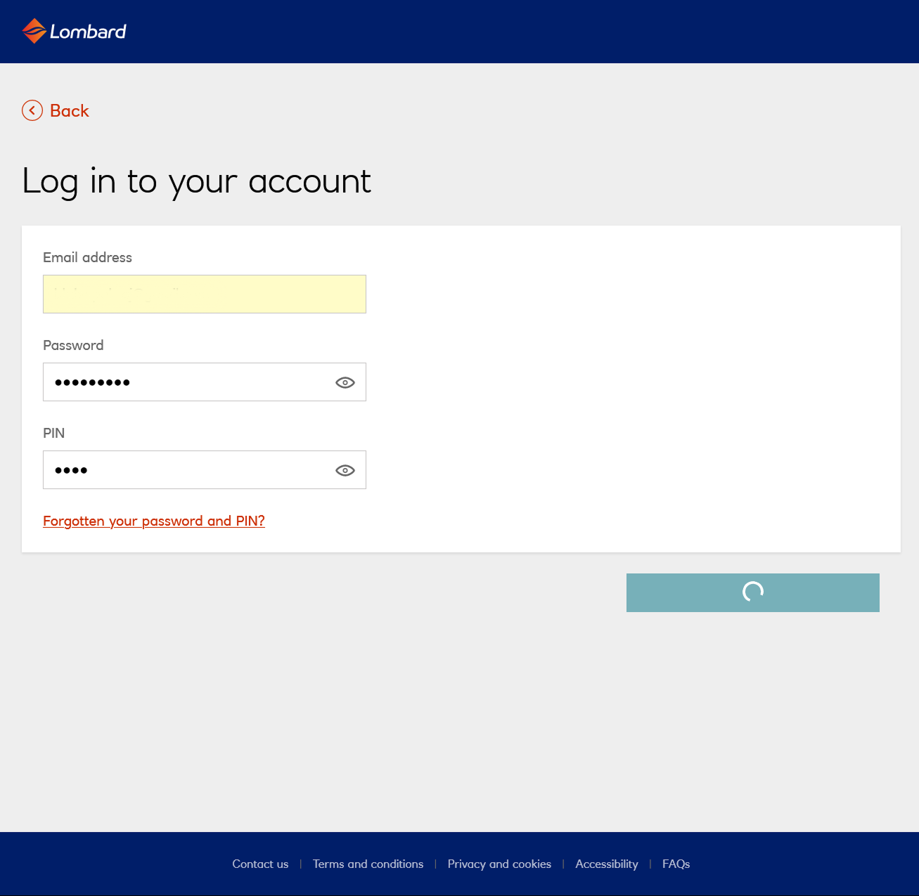Image resolution: width=919 pixels, height=896 pixels.
Task: View Privacy and cookies page
Action: click(499, 864)
